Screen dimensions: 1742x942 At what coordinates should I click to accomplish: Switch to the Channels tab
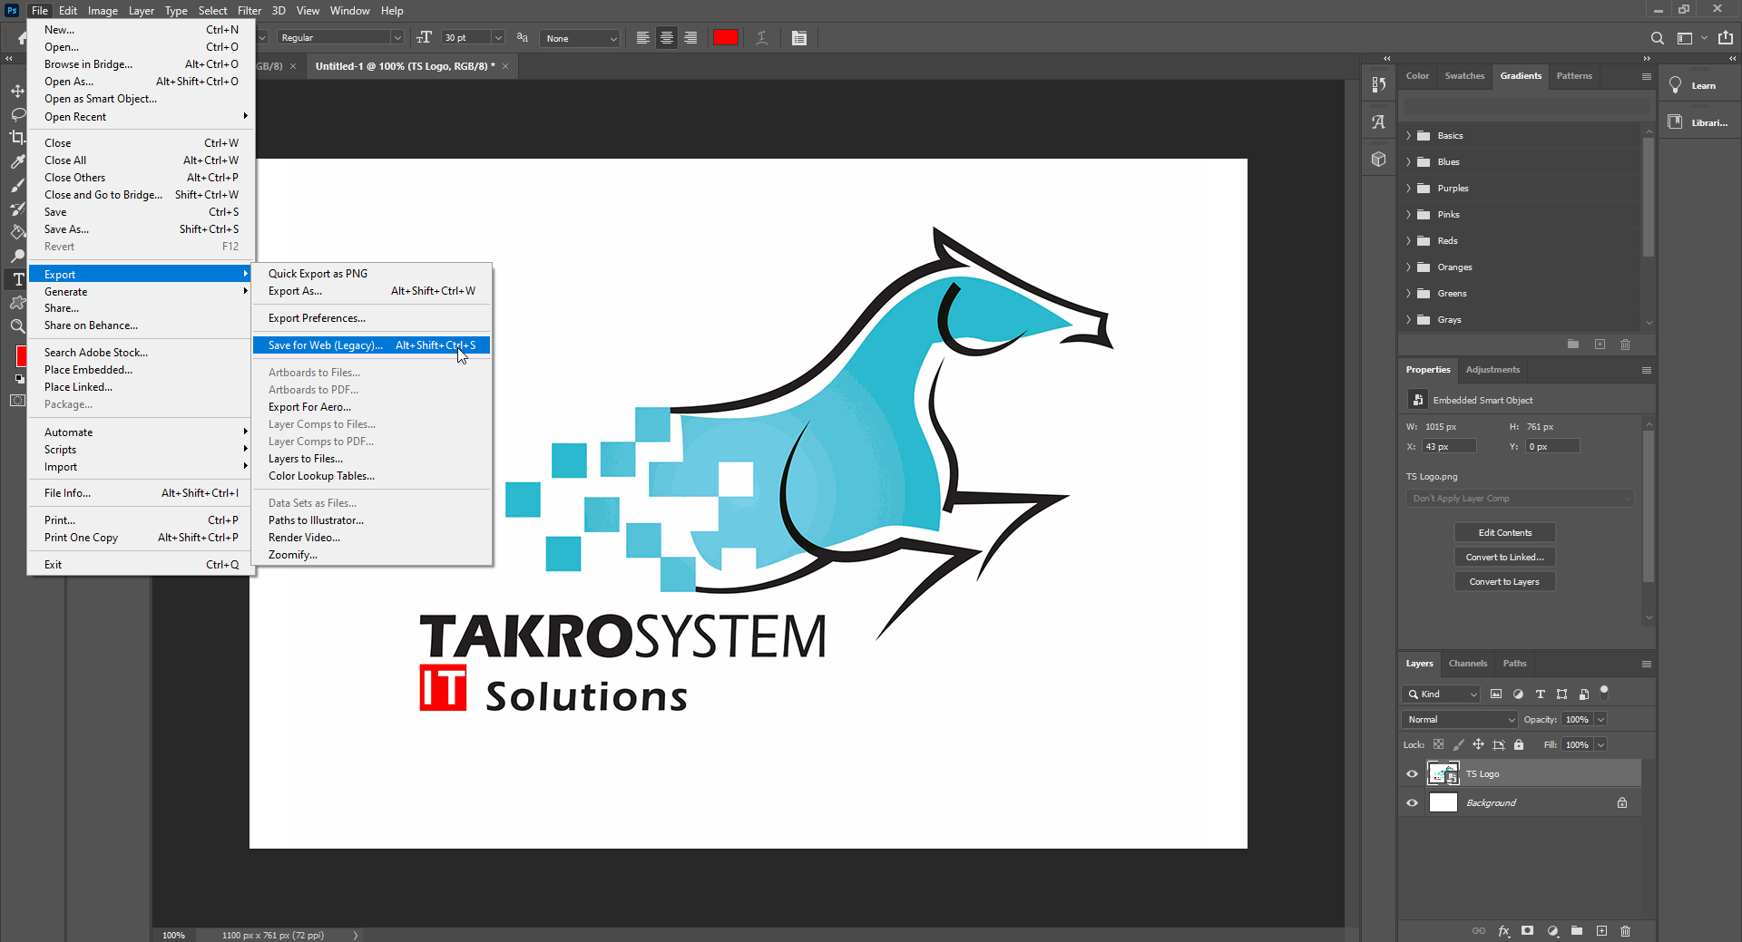[1467, 664]
